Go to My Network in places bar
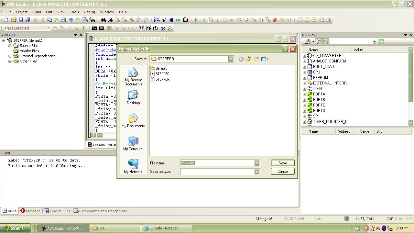 pyautogui.click(x=133, y=166)
